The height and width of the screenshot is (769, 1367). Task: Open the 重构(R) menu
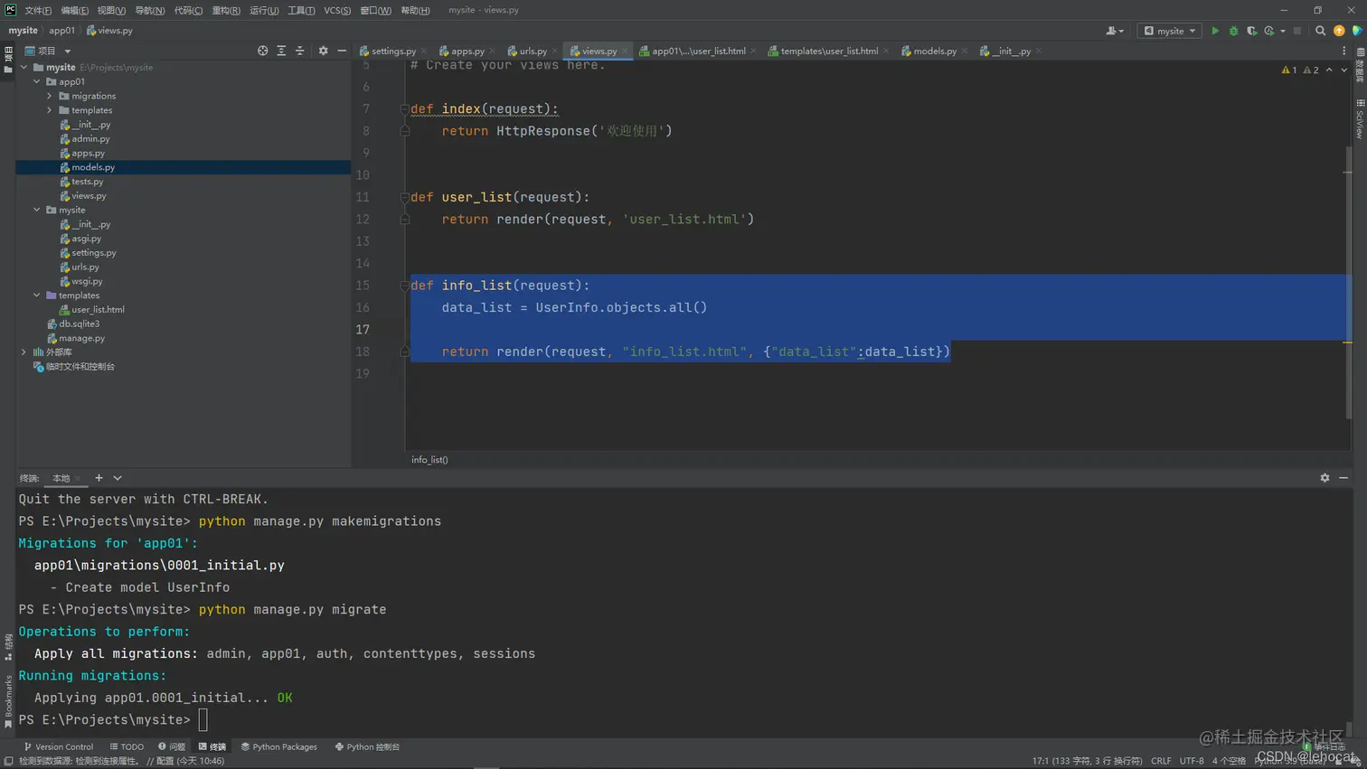(x=226, y=11)
